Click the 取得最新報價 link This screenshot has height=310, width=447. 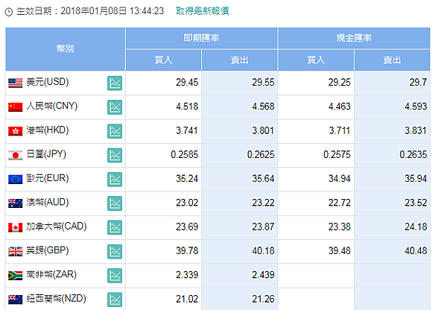(203, 11)
